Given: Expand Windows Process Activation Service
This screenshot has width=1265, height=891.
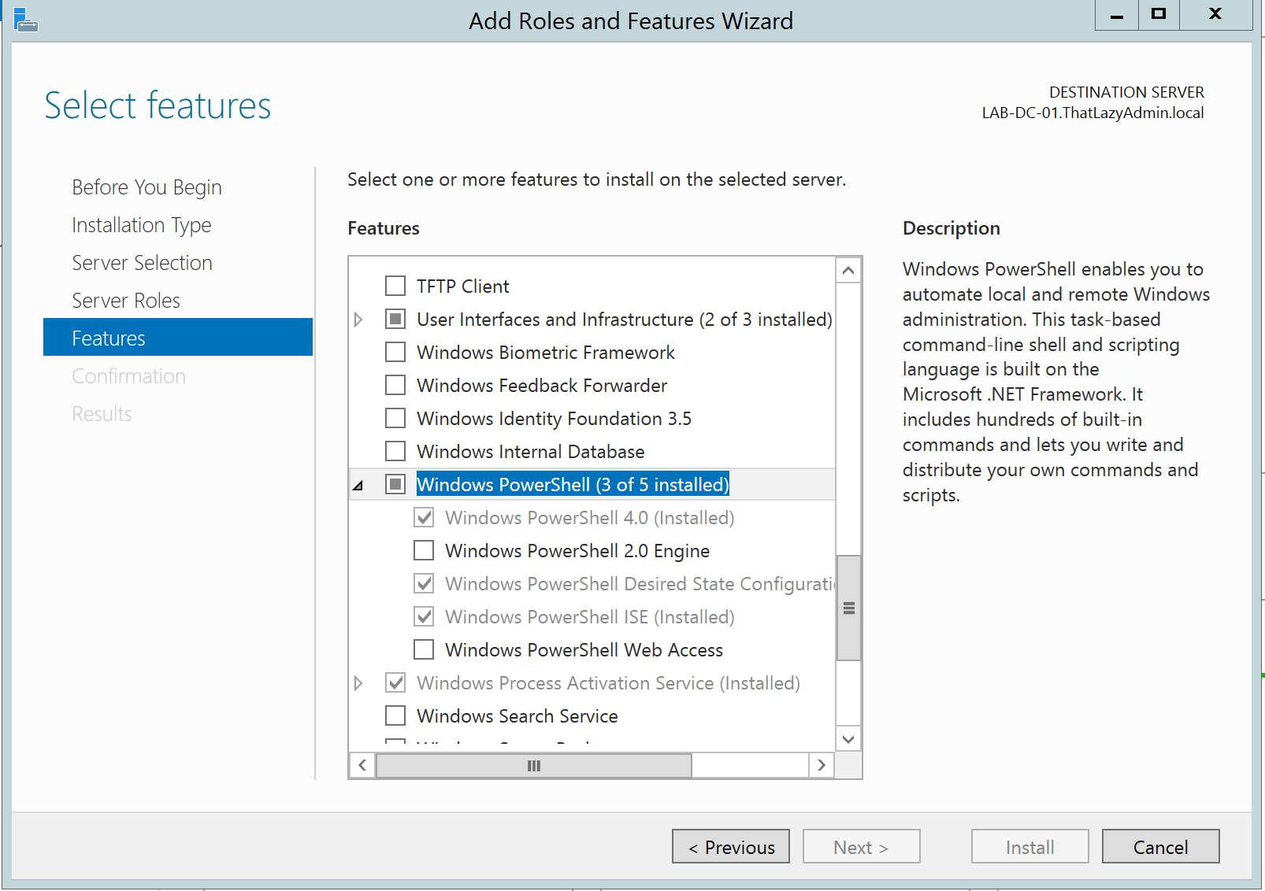Looking at the screenshot, I should (x=359, y=682).
